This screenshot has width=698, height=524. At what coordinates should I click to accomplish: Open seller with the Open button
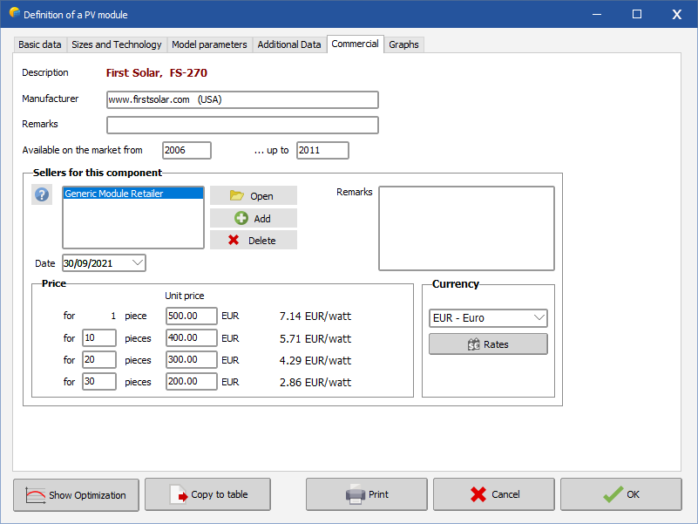[254, 195]
